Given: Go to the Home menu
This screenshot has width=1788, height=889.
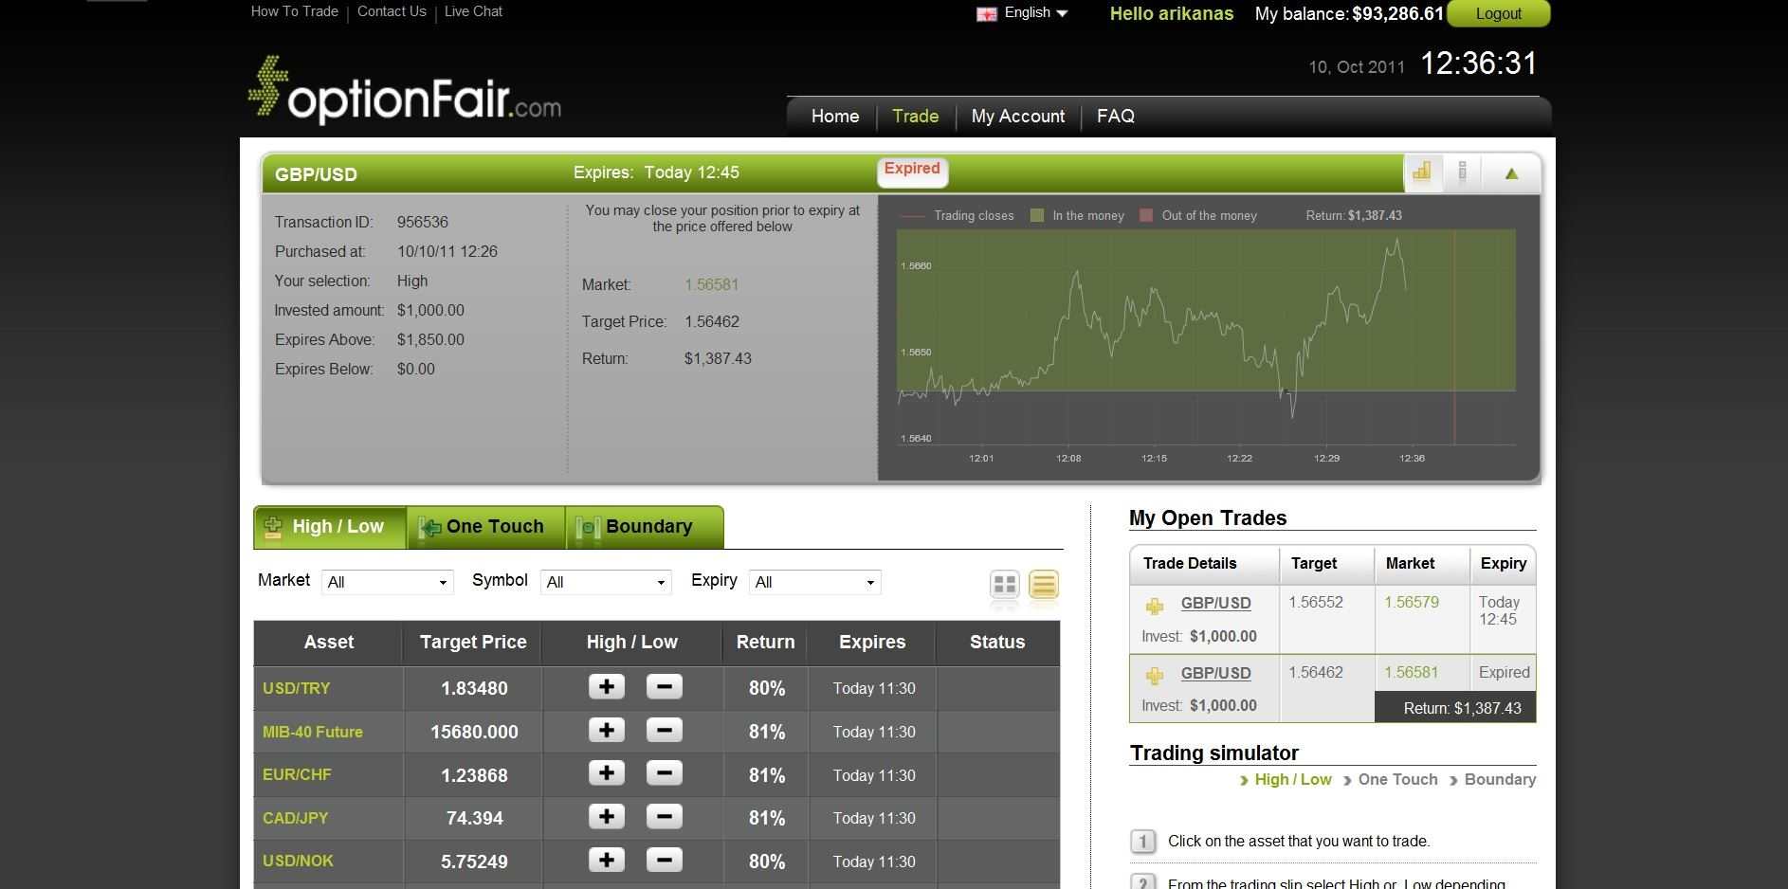Looking at the screenshot, I should coord(835,117).
